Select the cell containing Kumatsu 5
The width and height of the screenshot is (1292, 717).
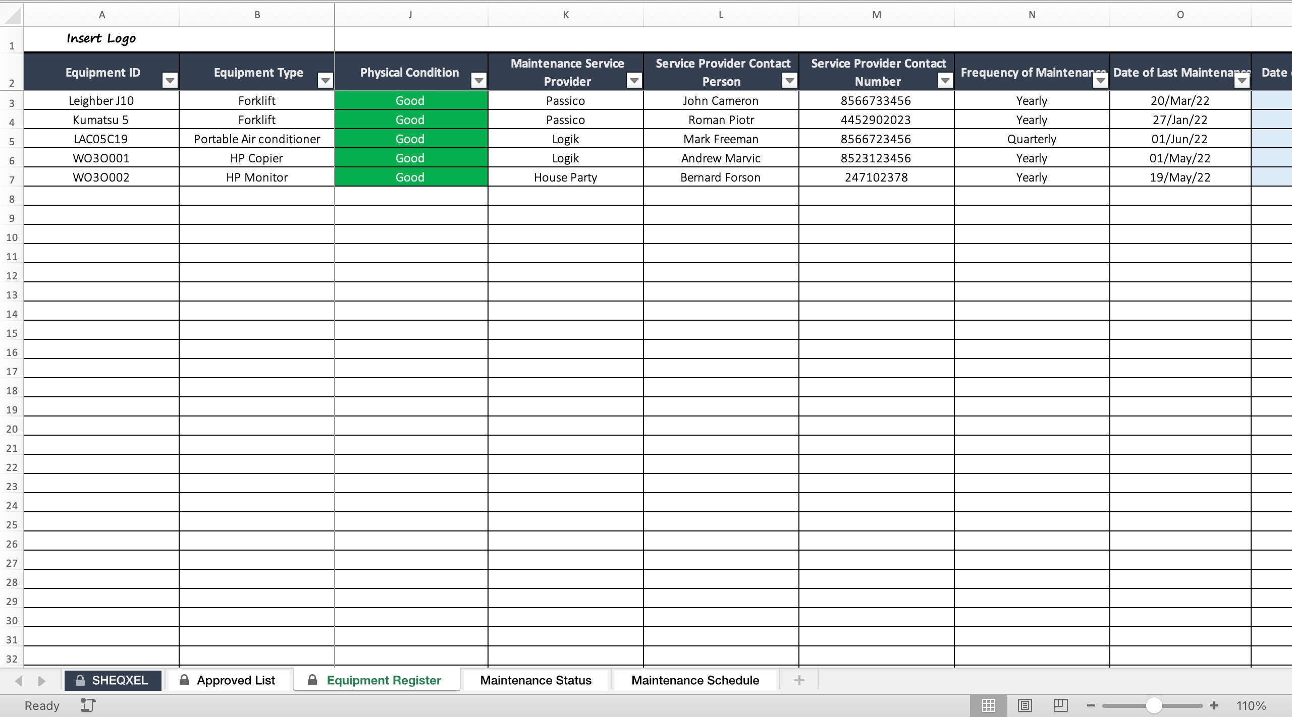pyautogui.click(x=102, y=119)
